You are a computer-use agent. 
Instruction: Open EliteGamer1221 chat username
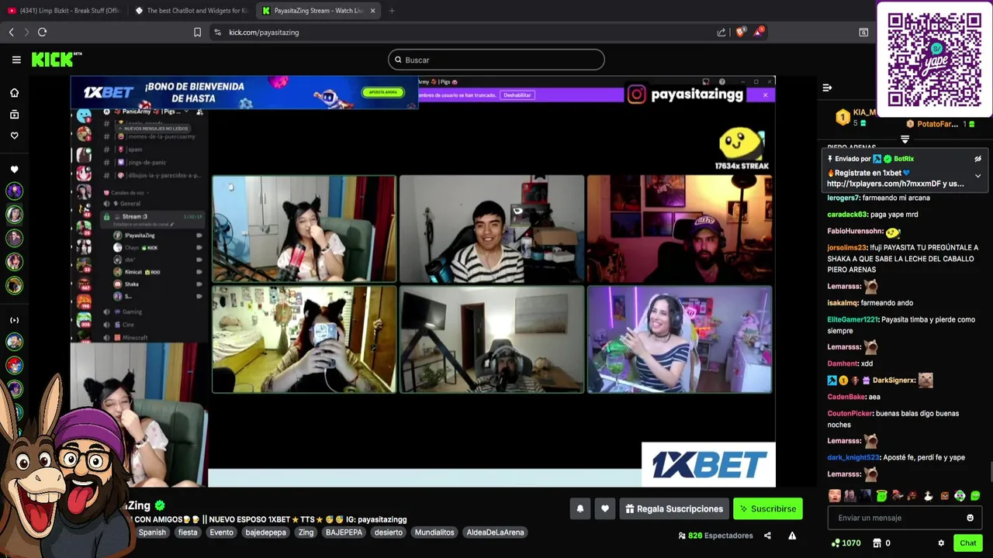pos(853,319)
